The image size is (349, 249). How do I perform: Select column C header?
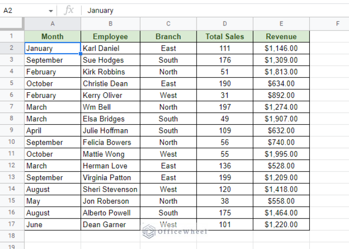click(168, 24)
